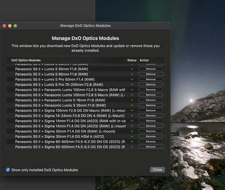Click status checkmark for Panasonic Lumix S 18mm F1.8
This screenshot has height=190, width=225.
(132, 100)
